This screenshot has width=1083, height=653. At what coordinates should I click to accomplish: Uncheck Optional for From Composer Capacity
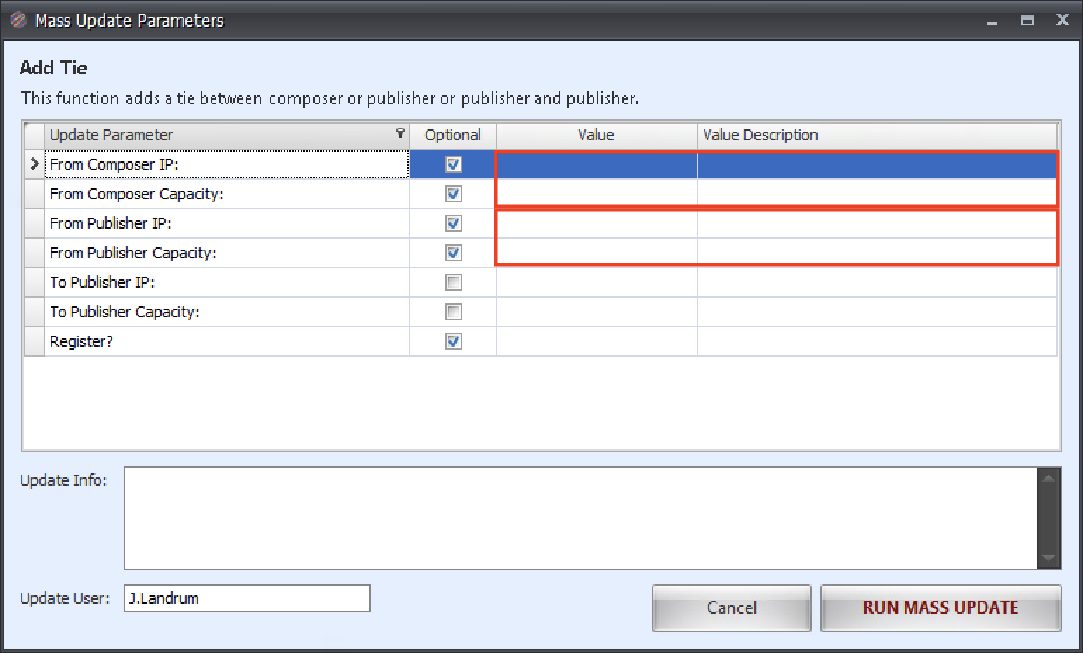(x=454, y=194)
